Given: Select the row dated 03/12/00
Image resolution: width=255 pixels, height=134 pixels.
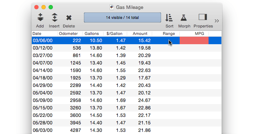Looking at the screenshot, I should click(x=126, y=48).
